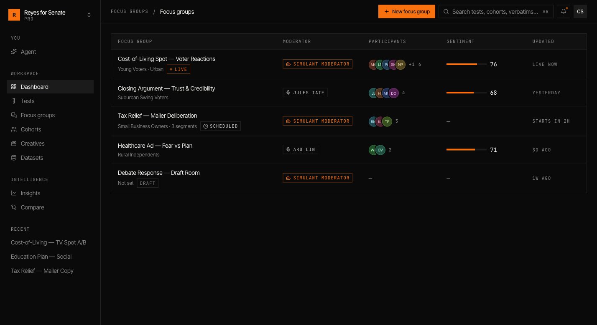Sort by the SENTIMENT column header
Screen dimensions: 597x325
[460, 41]
